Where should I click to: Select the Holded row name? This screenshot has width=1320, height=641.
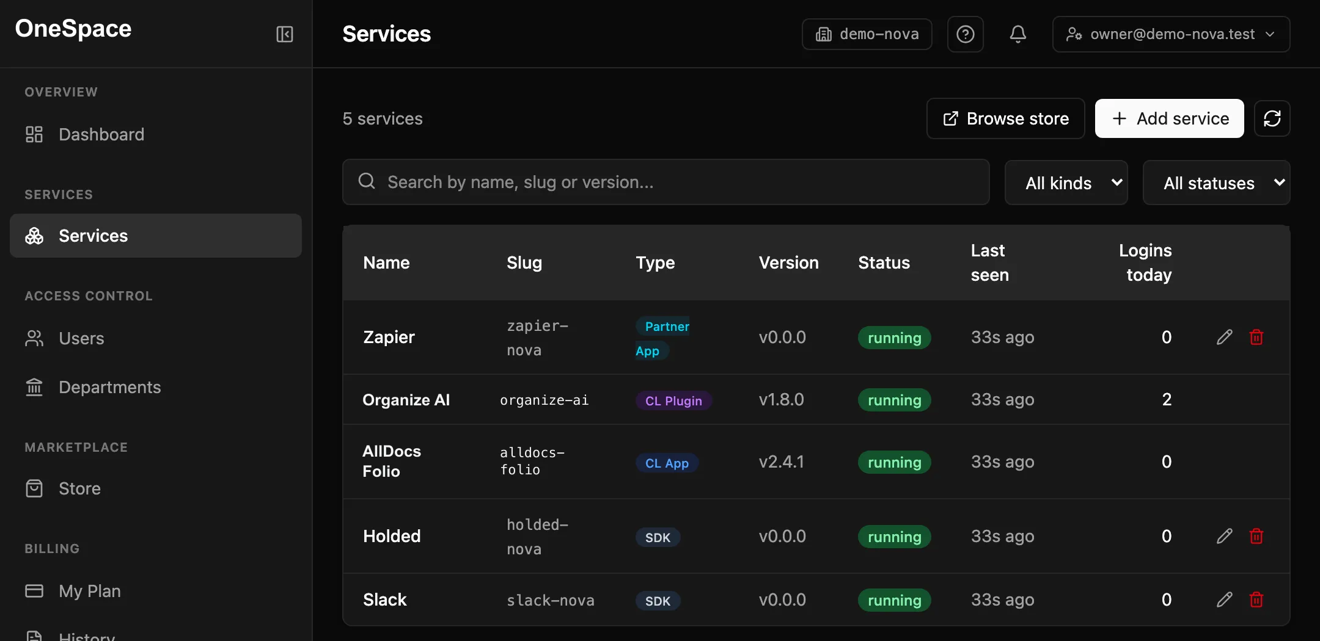pos(392,536)
